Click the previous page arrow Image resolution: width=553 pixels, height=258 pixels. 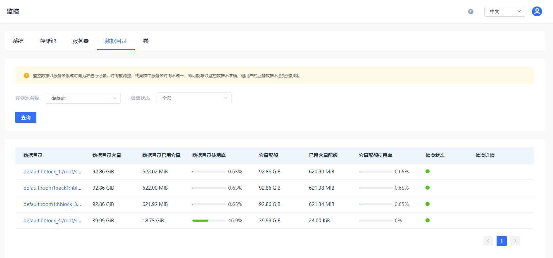(x=488, y=241)
